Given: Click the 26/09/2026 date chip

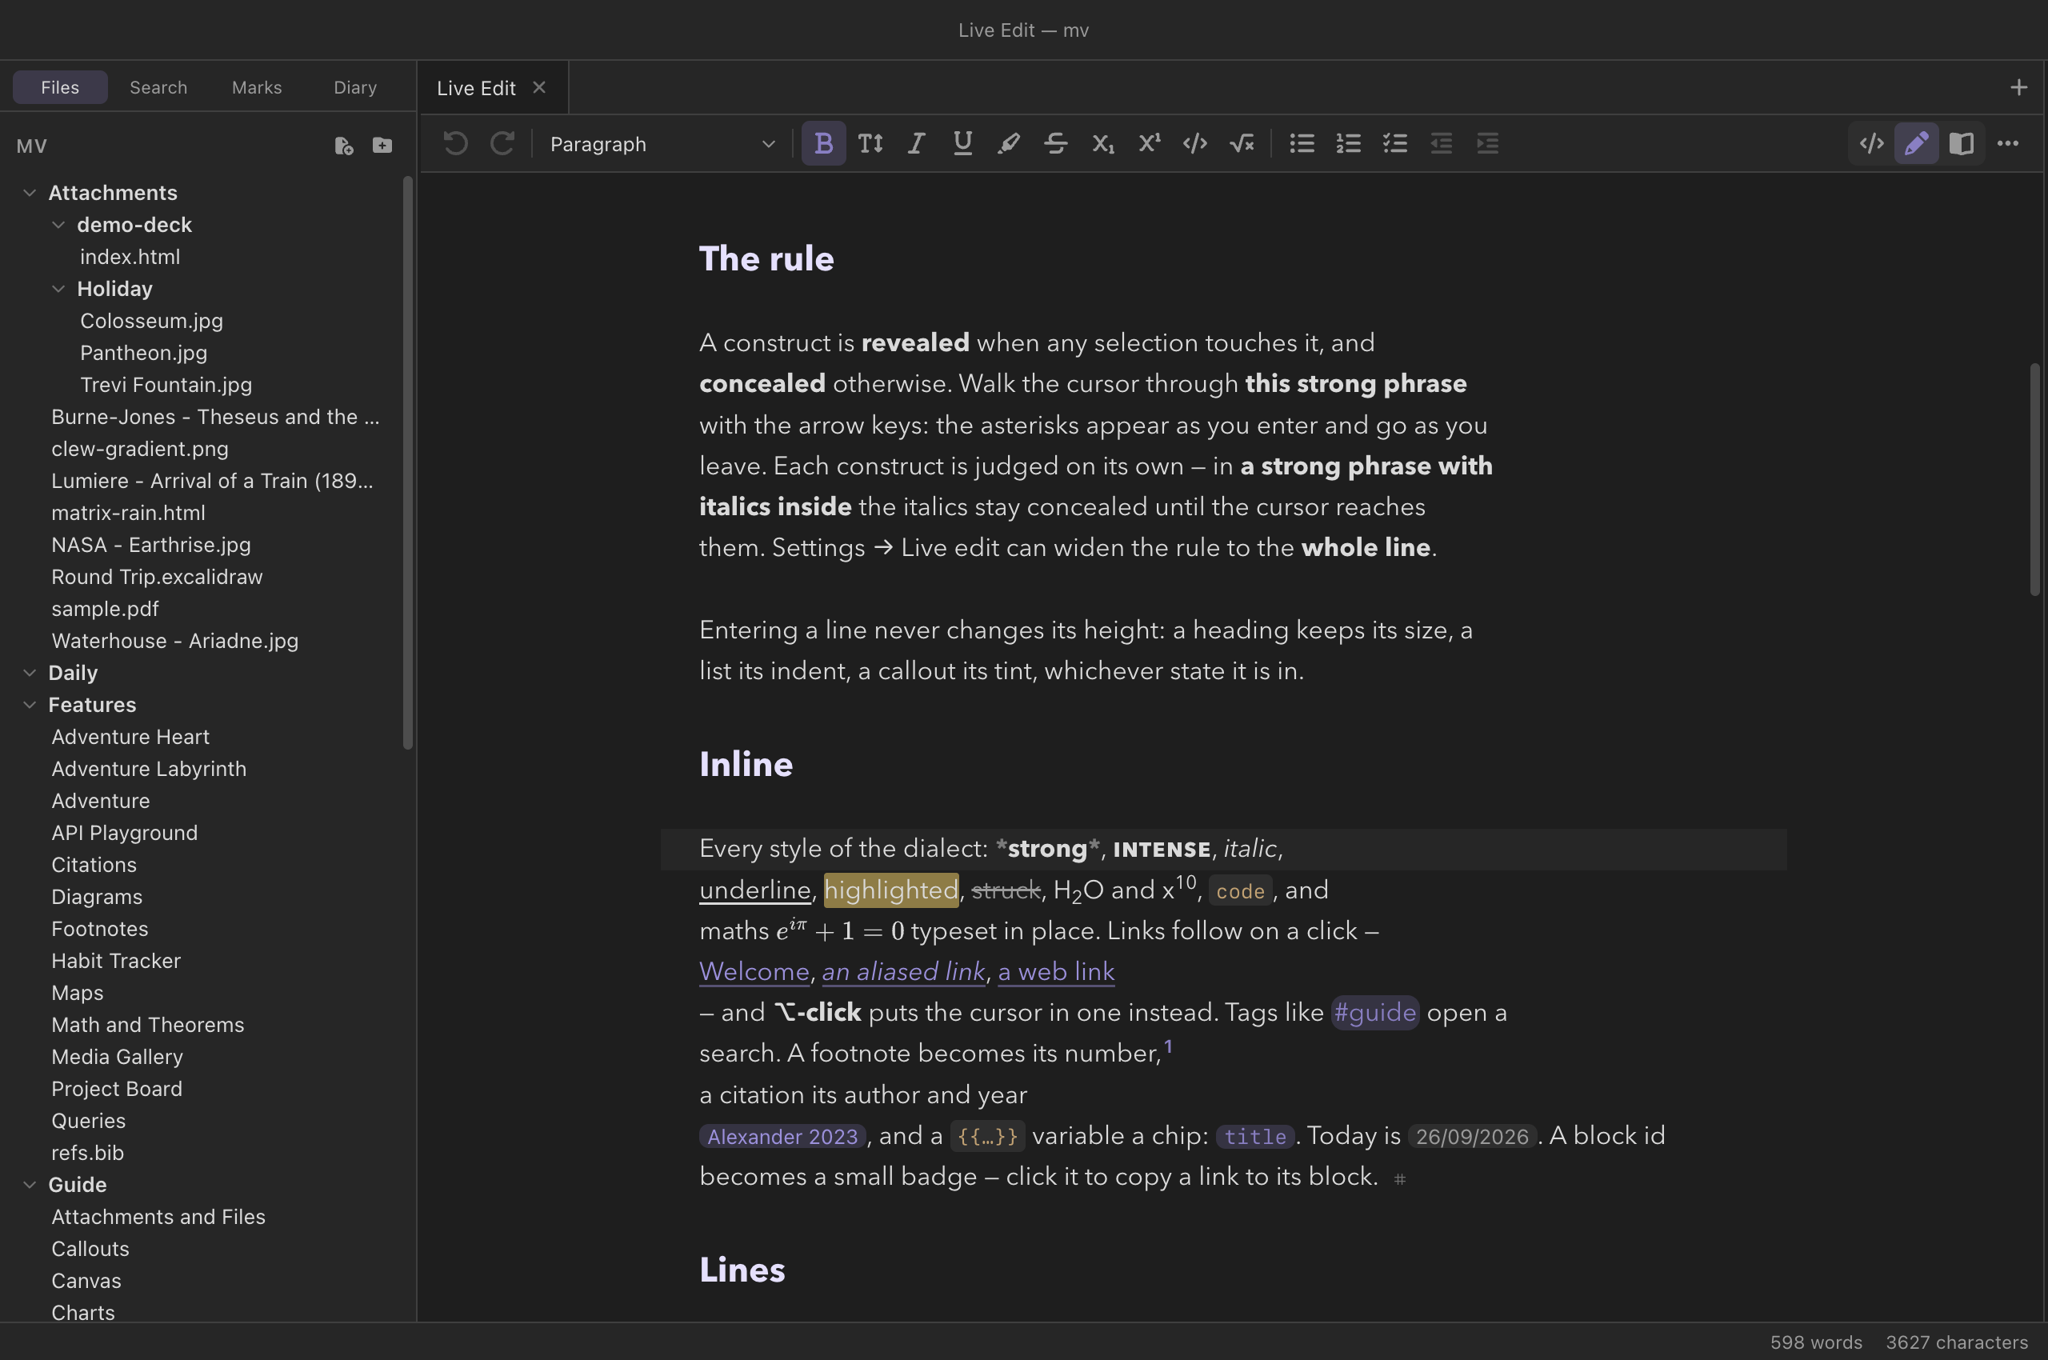Looking at the screenshot, I should coord(1472,1137).
